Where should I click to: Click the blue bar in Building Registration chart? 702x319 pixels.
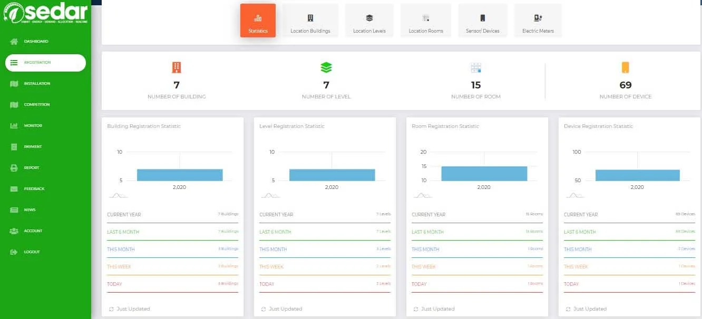(x=180, y=175)
